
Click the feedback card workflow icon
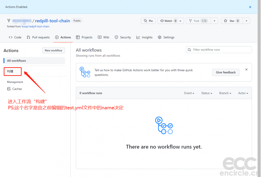click(85, 72)
